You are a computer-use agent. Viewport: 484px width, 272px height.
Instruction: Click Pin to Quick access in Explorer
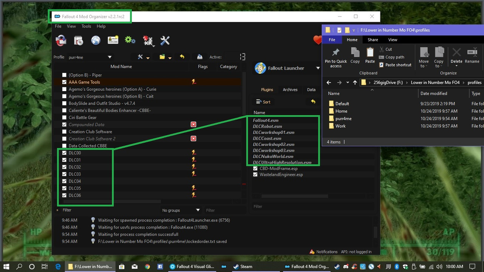coord(336,57)
